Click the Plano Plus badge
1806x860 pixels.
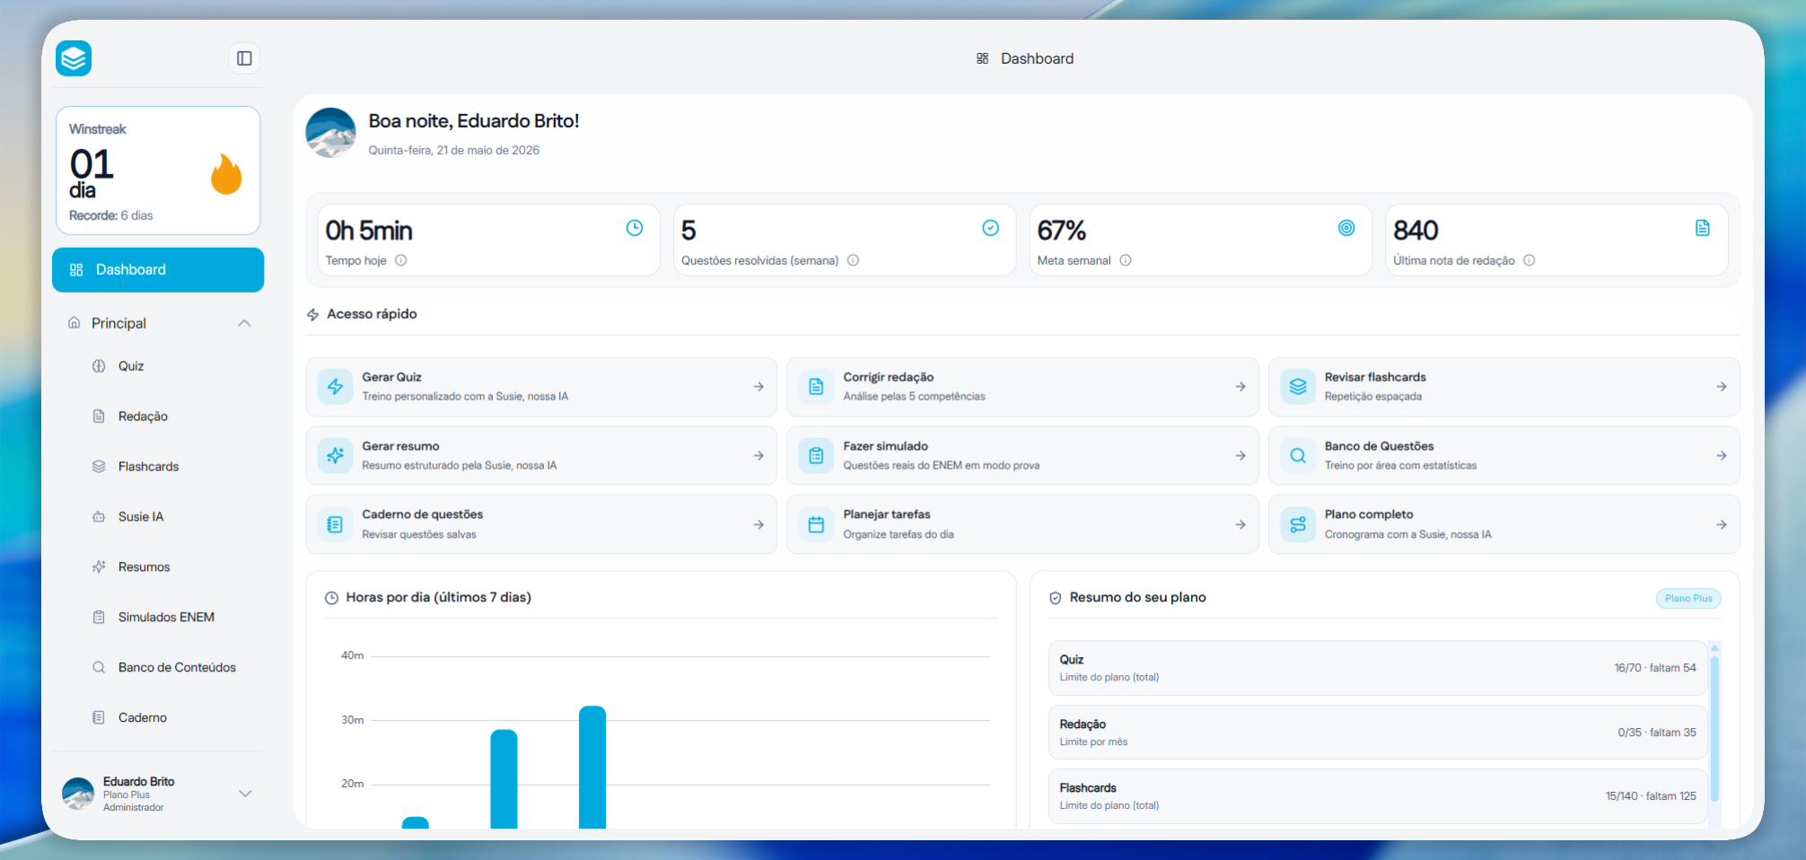pos(1688,599)
